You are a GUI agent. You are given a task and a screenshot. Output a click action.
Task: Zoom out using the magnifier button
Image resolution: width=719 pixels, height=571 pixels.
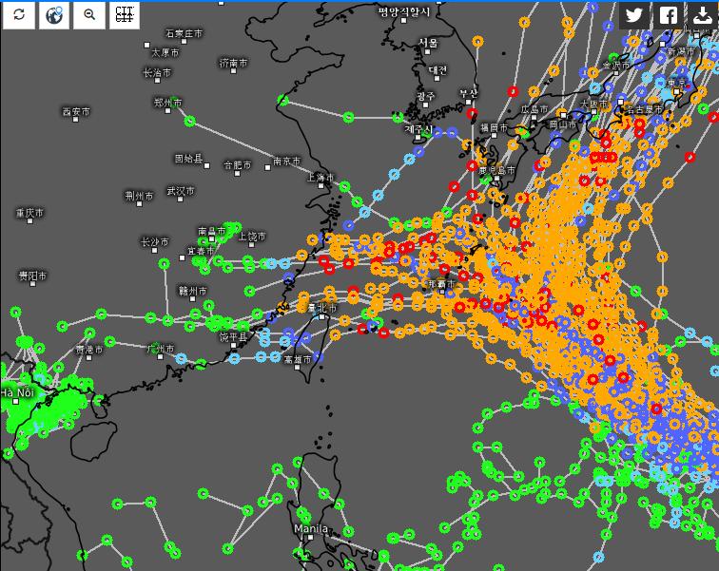point(89,15)
